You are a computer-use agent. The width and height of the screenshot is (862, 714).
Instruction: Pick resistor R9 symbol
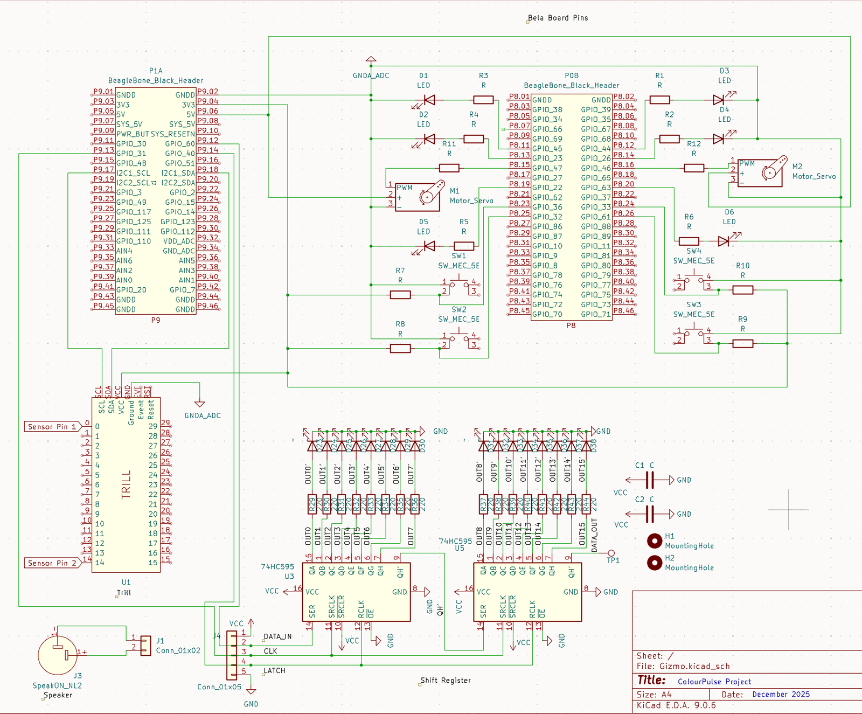[x=743, y=343]
